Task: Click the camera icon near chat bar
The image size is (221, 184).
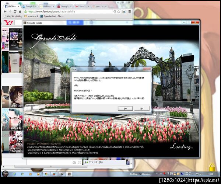Action: [x=74, y=163]
